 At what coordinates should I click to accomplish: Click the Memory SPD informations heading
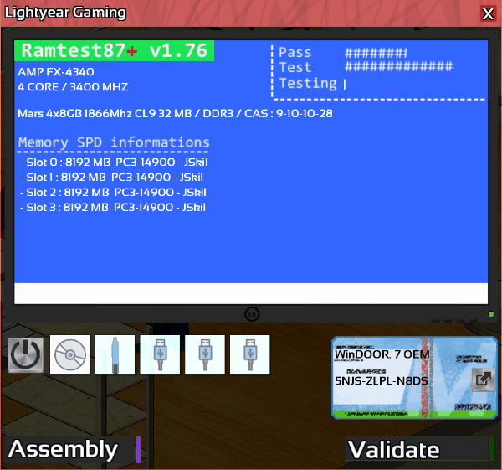click(114, 142)
